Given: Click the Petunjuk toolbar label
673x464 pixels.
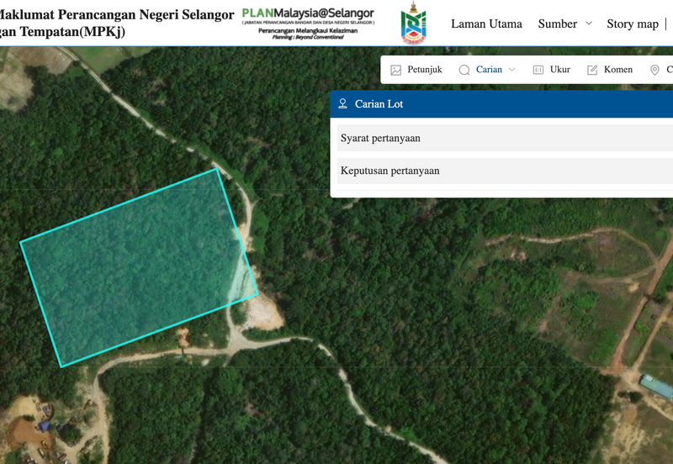Looking at the screenshot, I should [425, 70].
